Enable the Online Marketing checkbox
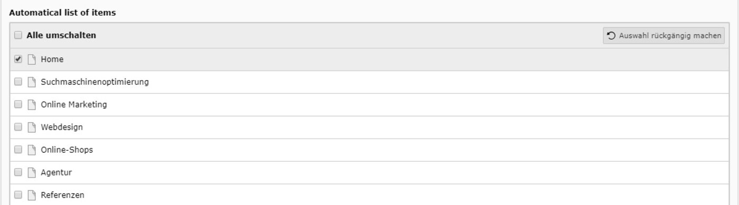This screenshot has width=739, height=205. [18, 105]
